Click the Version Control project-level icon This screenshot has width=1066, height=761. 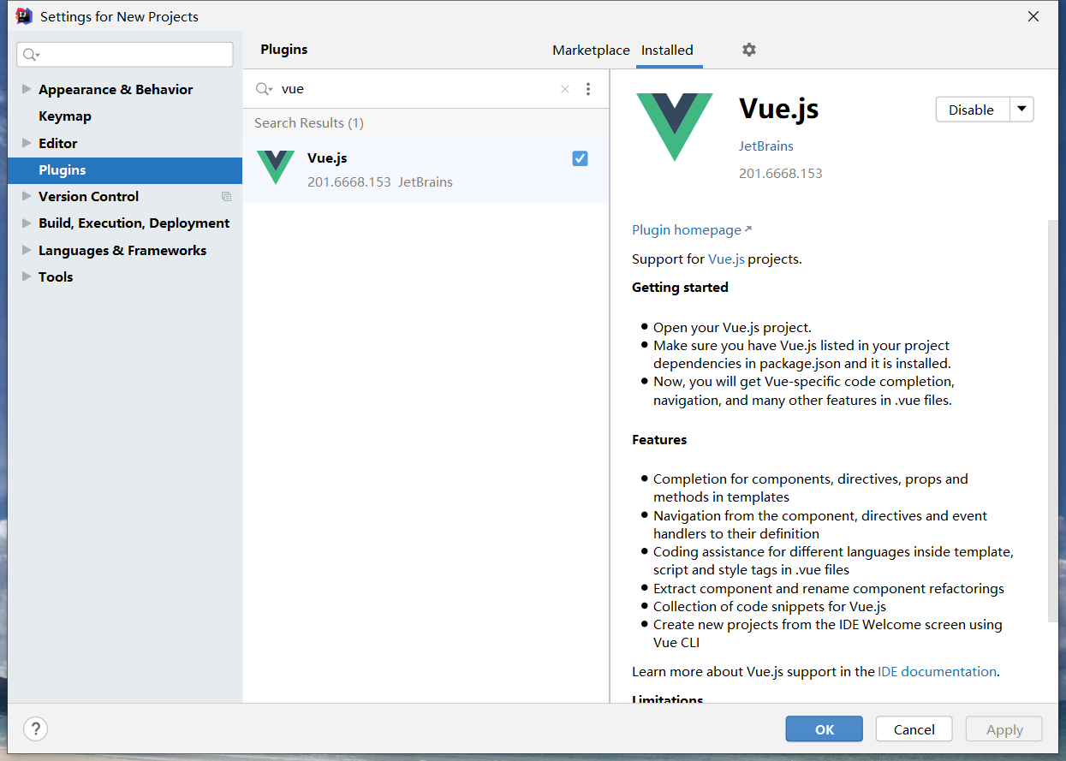(226, 197)
